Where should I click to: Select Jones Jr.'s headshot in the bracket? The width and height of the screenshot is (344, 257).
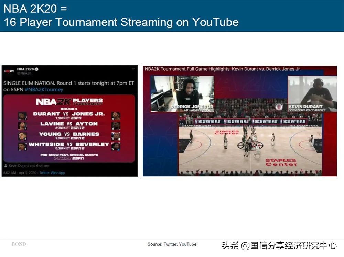tap(116, 116)
